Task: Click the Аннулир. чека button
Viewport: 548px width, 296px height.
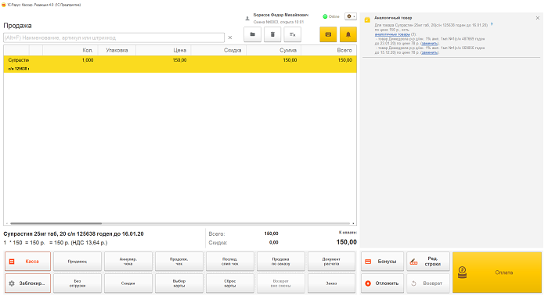Action: 128,261
